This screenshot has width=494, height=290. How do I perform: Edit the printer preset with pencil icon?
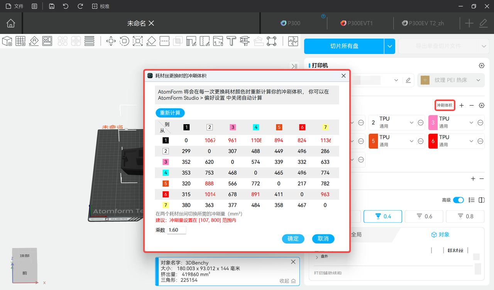click(x=408, y=80)
